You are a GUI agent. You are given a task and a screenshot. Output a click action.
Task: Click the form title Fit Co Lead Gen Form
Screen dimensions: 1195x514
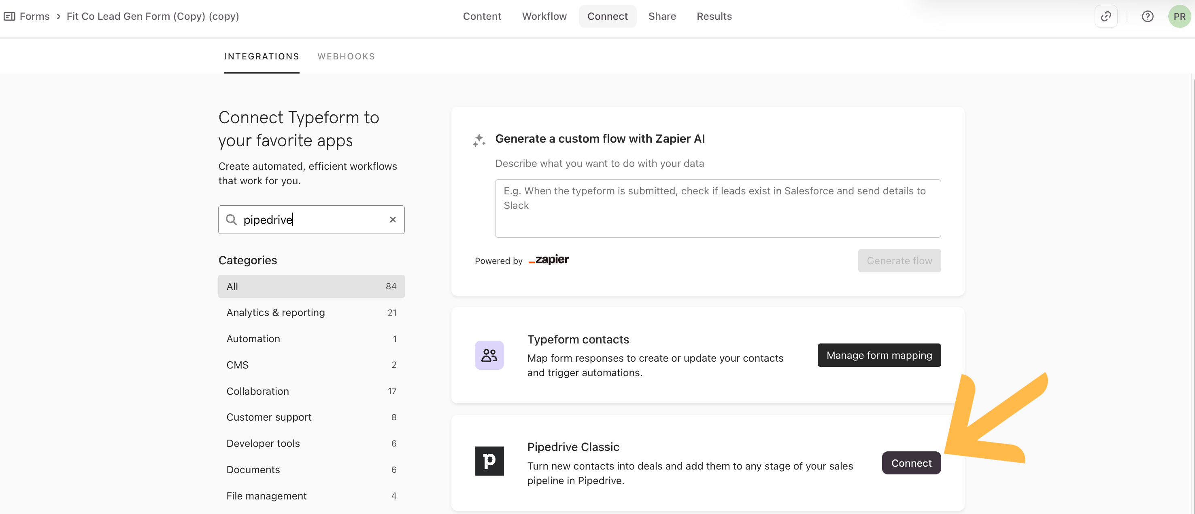tap(153, 16)
